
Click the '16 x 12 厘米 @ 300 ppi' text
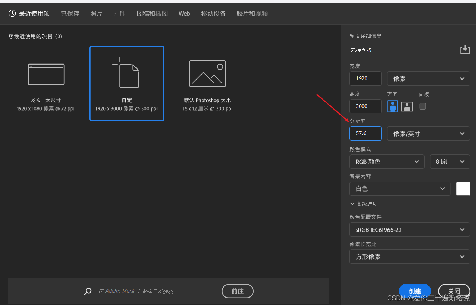(207, 108)
